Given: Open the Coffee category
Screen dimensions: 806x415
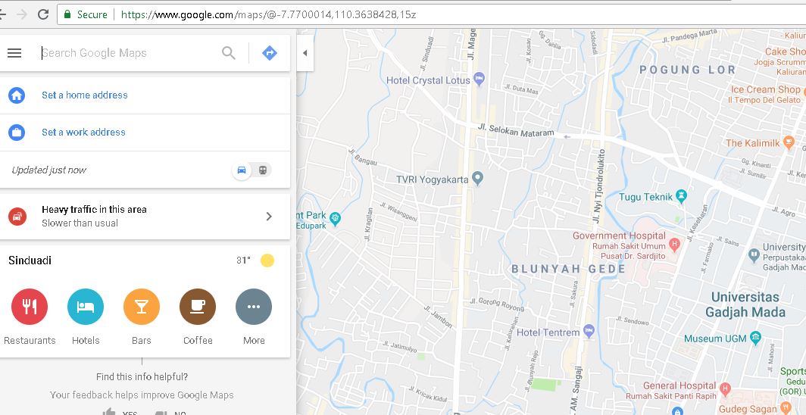Looking at the screenshot, I should point(198,307).
